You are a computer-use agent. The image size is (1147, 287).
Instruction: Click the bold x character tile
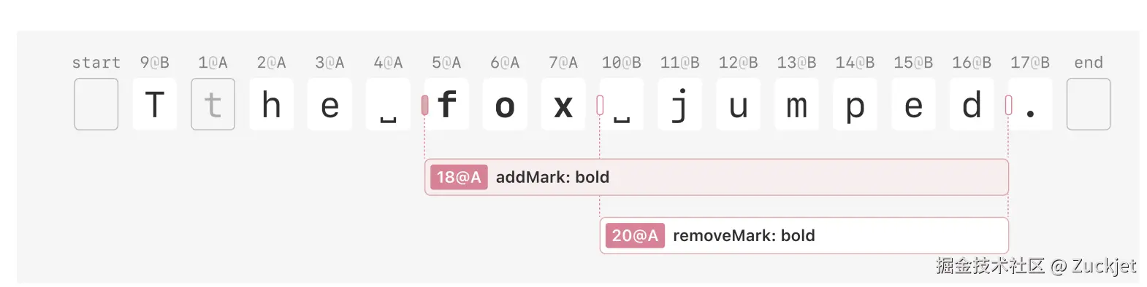coord(563,104)
